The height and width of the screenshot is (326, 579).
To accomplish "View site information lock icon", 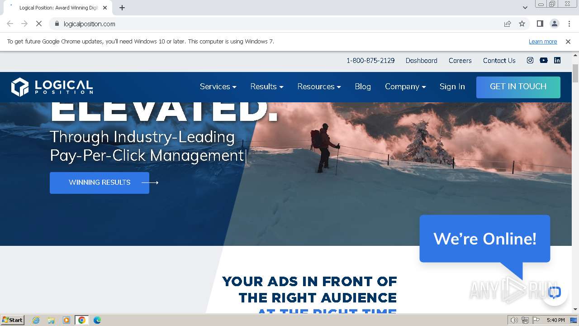I will pyautogui.click(x=57, y=24).
